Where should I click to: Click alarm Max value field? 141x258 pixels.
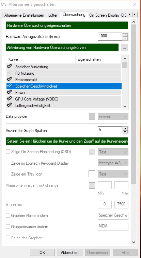[x=121, y=185]
